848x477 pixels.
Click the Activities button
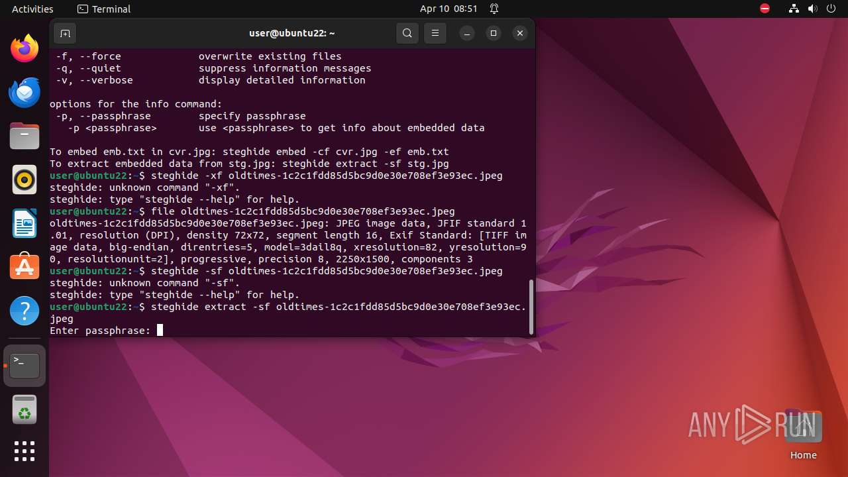pyautogui.click(x=32, y=9)
